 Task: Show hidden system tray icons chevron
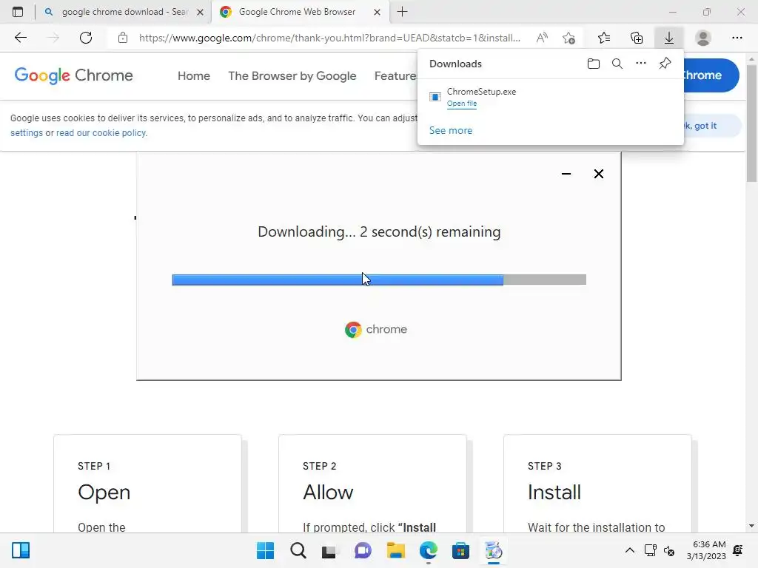tap(630, 550)
